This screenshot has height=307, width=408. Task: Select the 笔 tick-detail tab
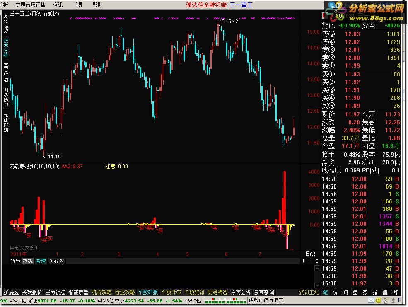325,292
